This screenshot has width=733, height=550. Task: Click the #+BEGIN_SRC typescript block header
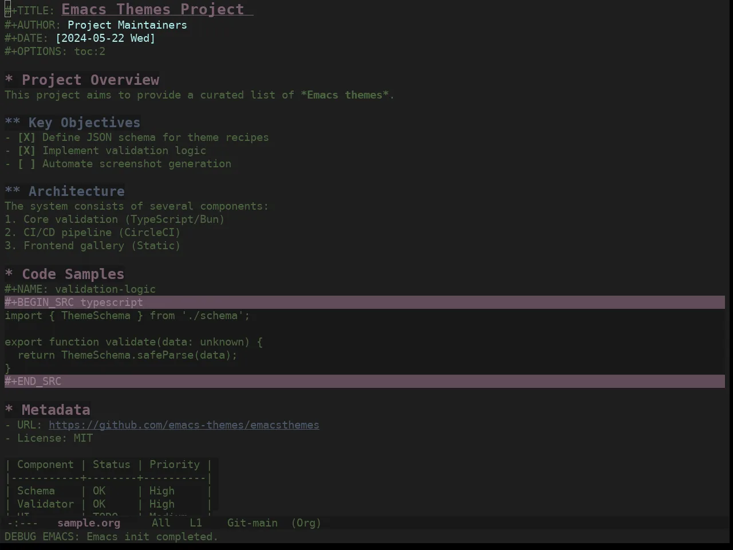365,302
